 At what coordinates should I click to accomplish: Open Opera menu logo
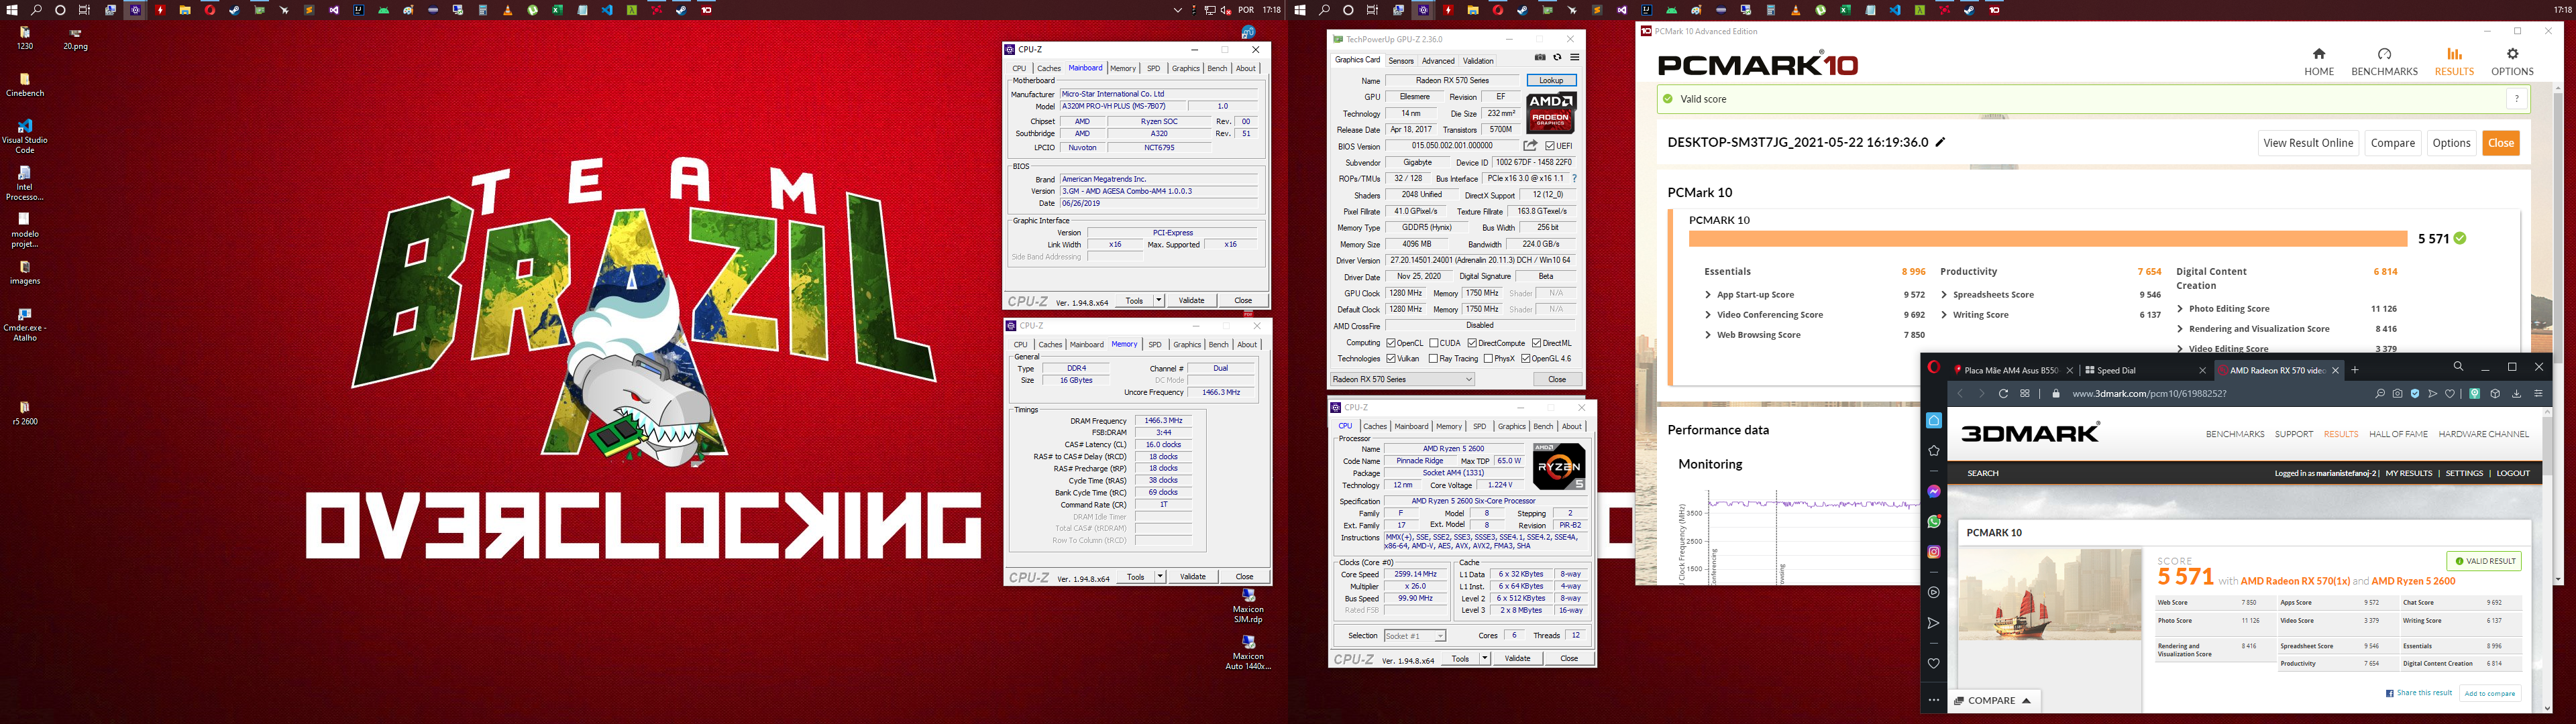pos(1933,368)
